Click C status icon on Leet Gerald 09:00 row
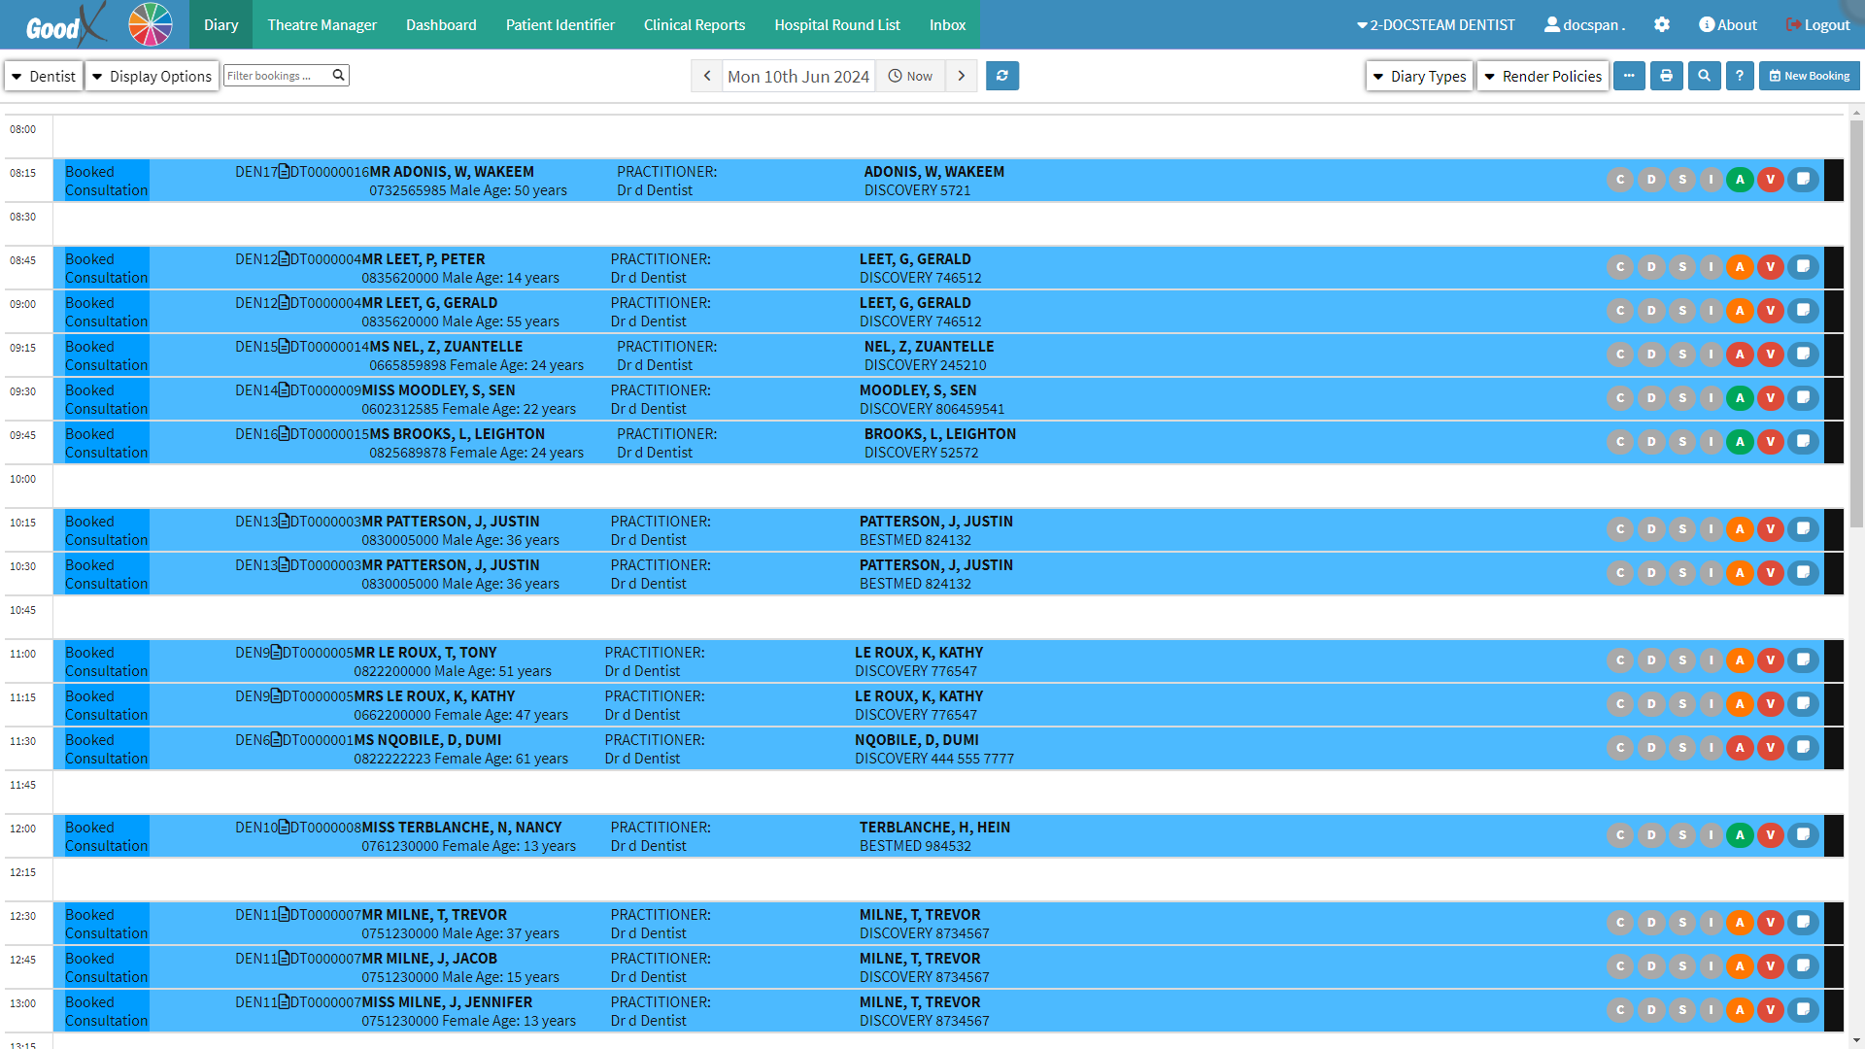 tap(1620, 311)
